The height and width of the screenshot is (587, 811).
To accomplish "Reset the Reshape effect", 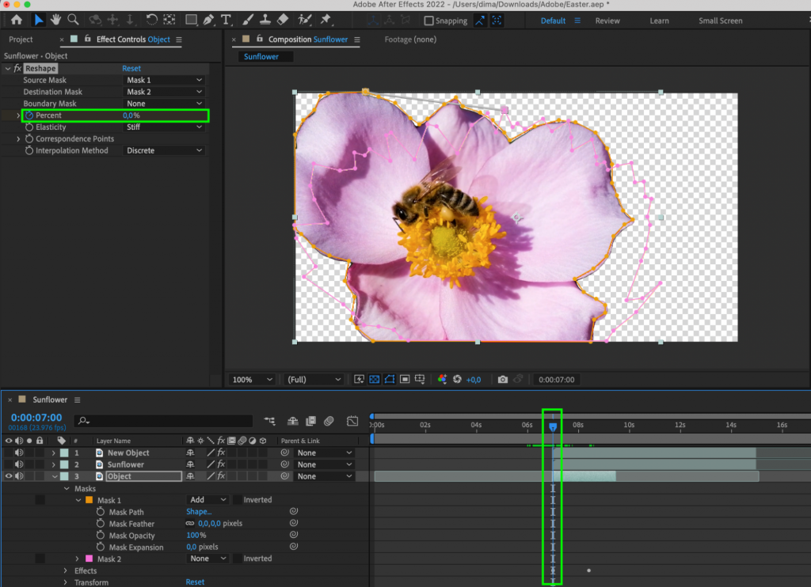I will pyautogui.click(x=131, y=68).
